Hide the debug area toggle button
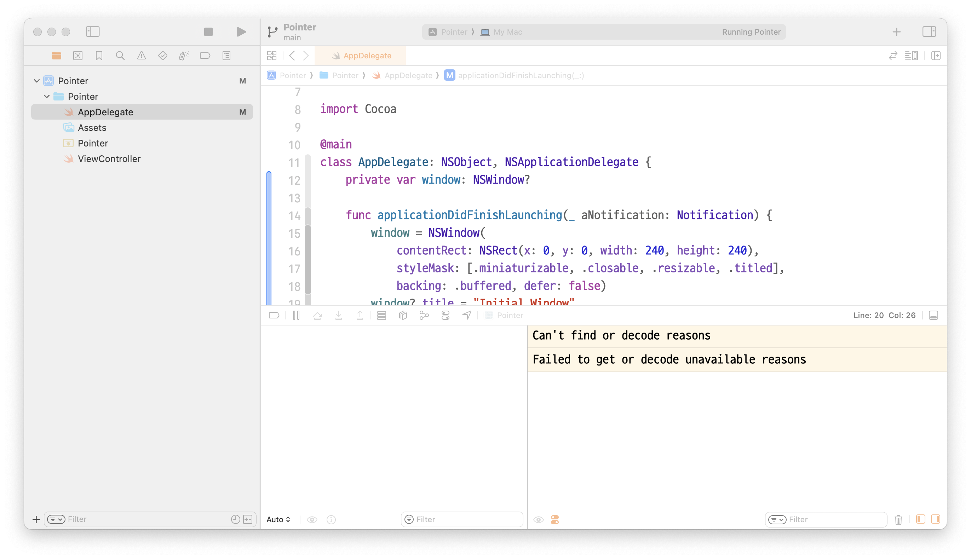The image size is (971, 559). pyautogui.click(x=933, y=315)
